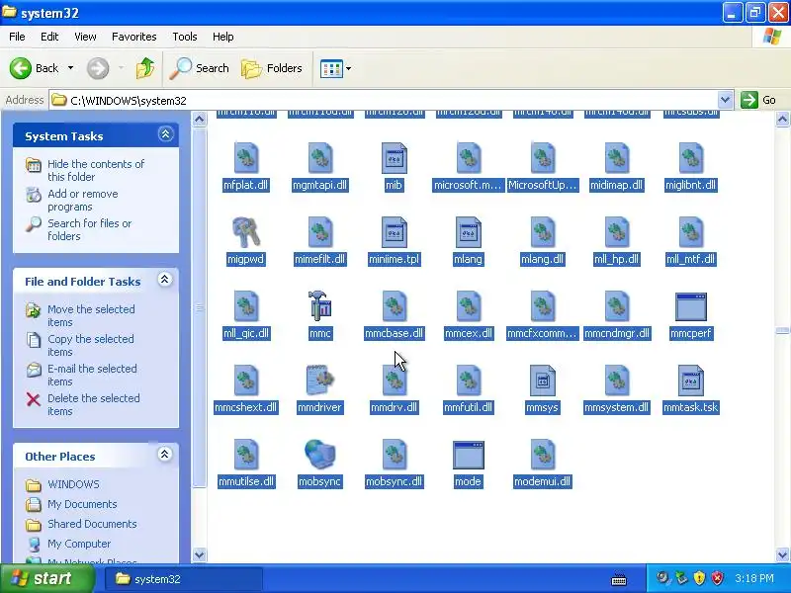Click the file list scrollbar thumb

[782, 331]
